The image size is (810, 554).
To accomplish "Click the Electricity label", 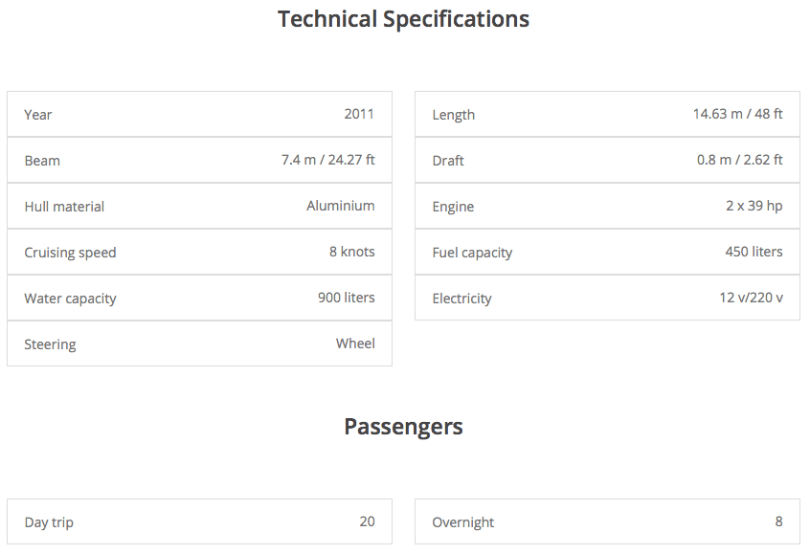I will (461, 299).
